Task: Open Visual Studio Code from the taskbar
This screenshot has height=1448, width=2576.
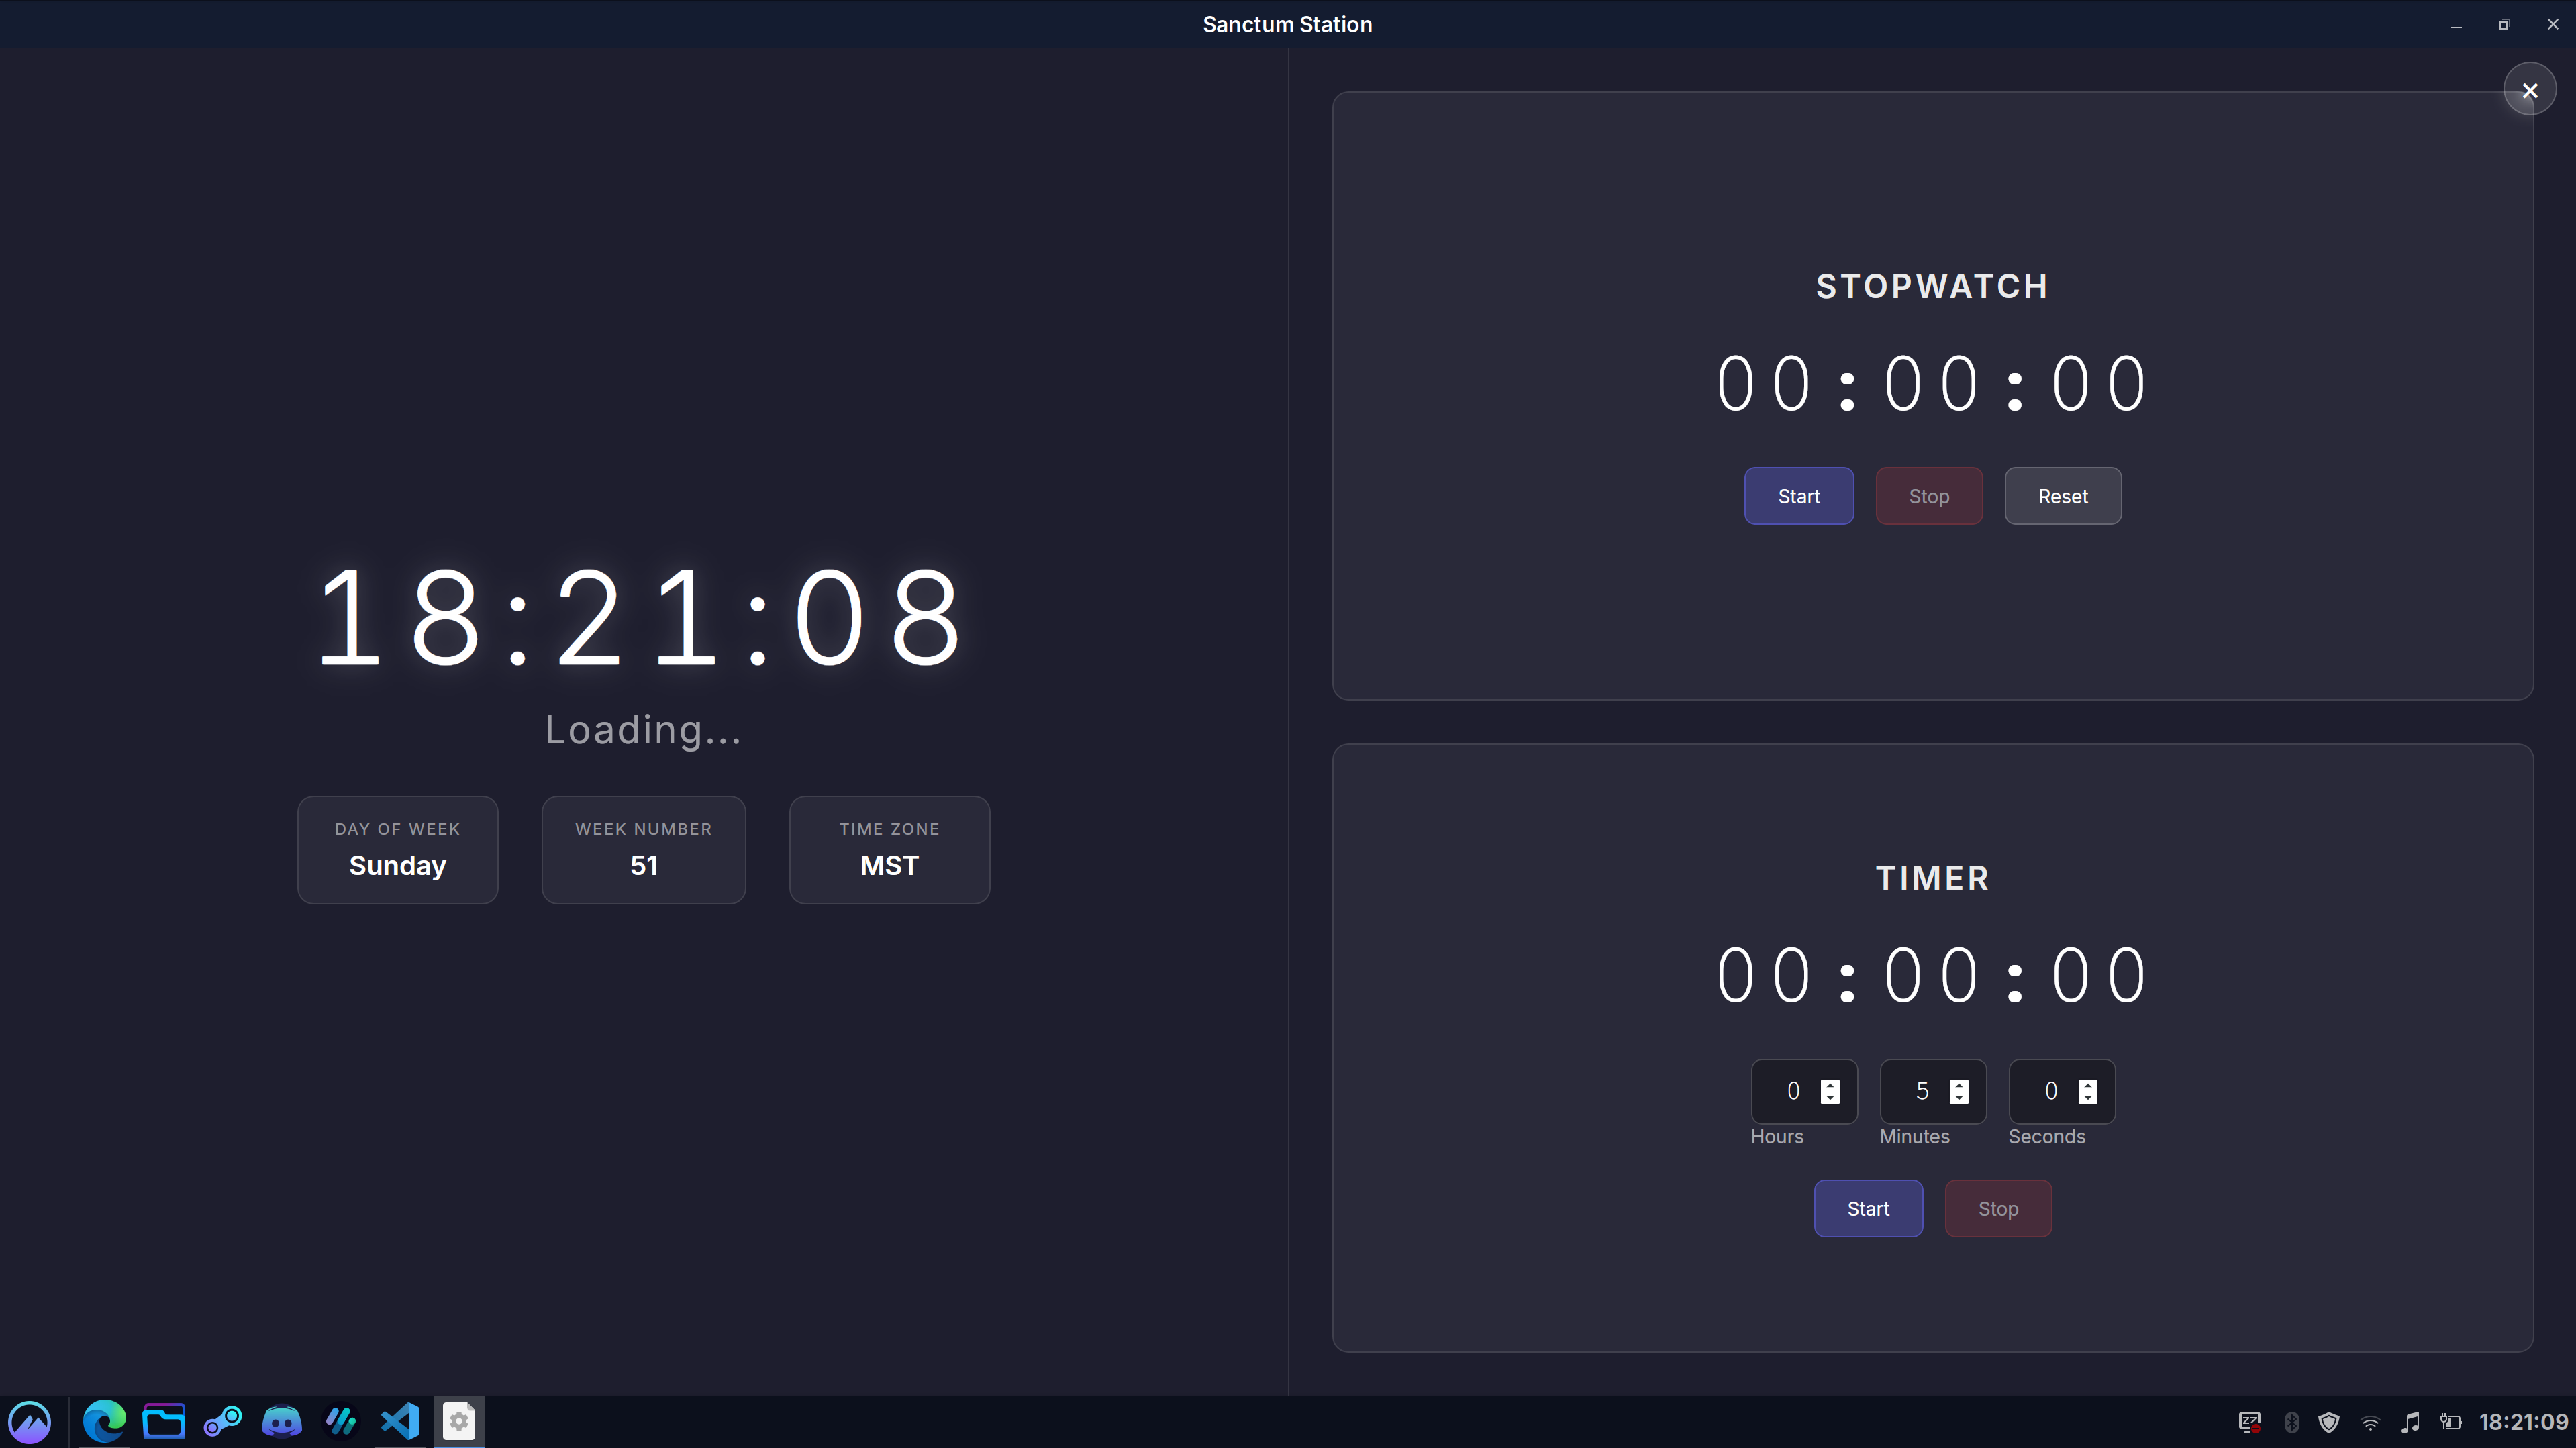Action: pyautogui.click(x=400, y=1421)
